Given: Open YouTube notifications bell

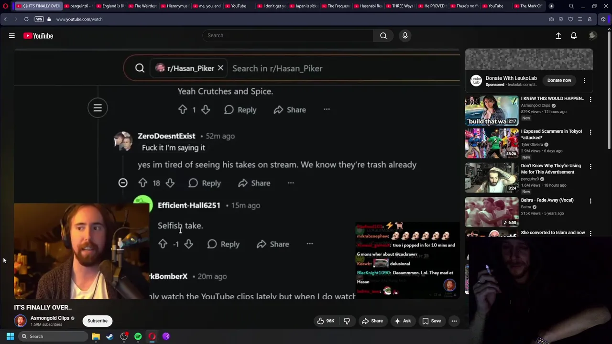Looking at the screenshot, I should (x=574, y=36).
